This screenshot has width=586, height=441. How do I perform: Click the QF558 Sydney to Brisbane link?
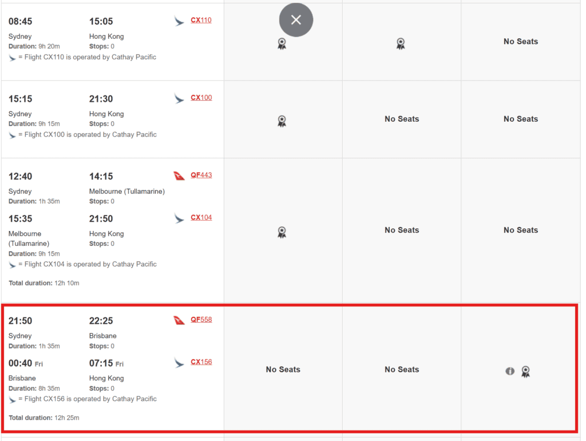pos(201,320)
